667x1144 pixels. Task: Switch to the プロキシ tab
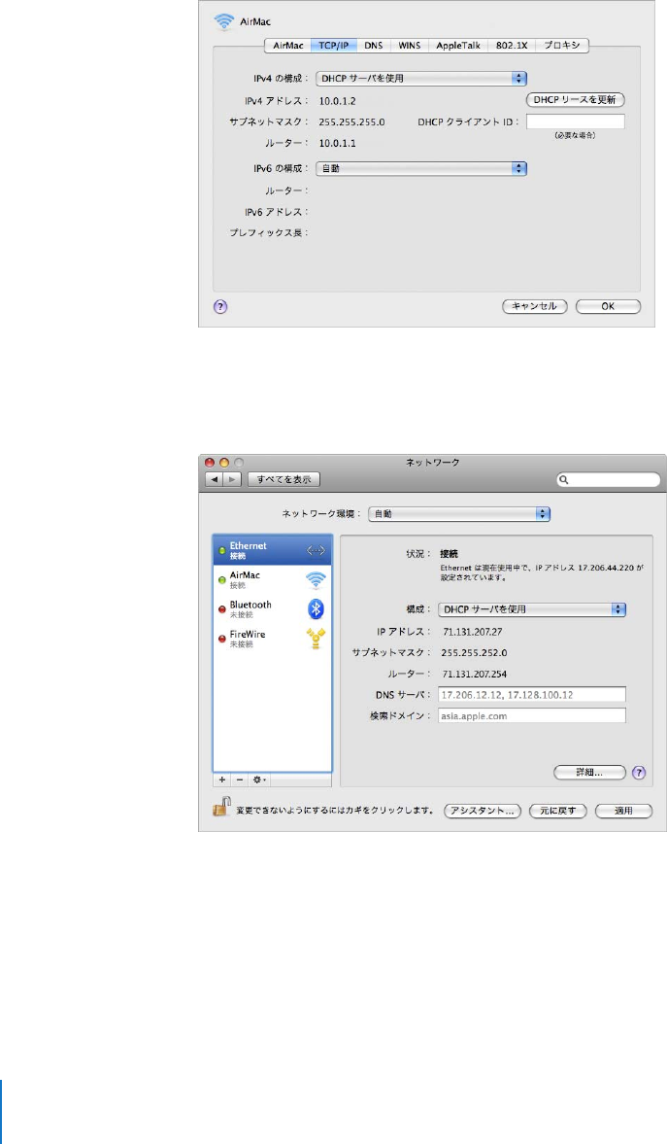coord(562,46)
